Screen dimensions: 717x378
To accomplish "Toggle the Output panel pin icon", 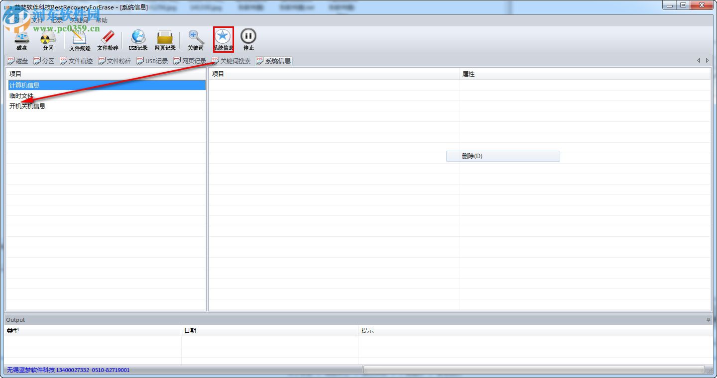I will (708, 320).
